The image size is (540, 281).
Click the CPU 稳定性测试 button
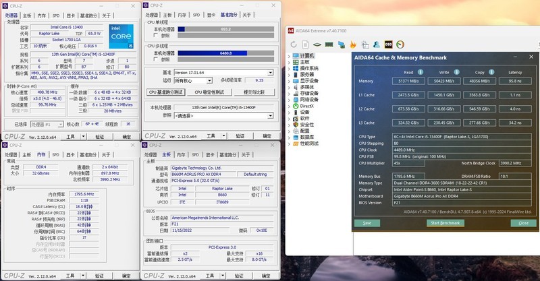point(209,92)
